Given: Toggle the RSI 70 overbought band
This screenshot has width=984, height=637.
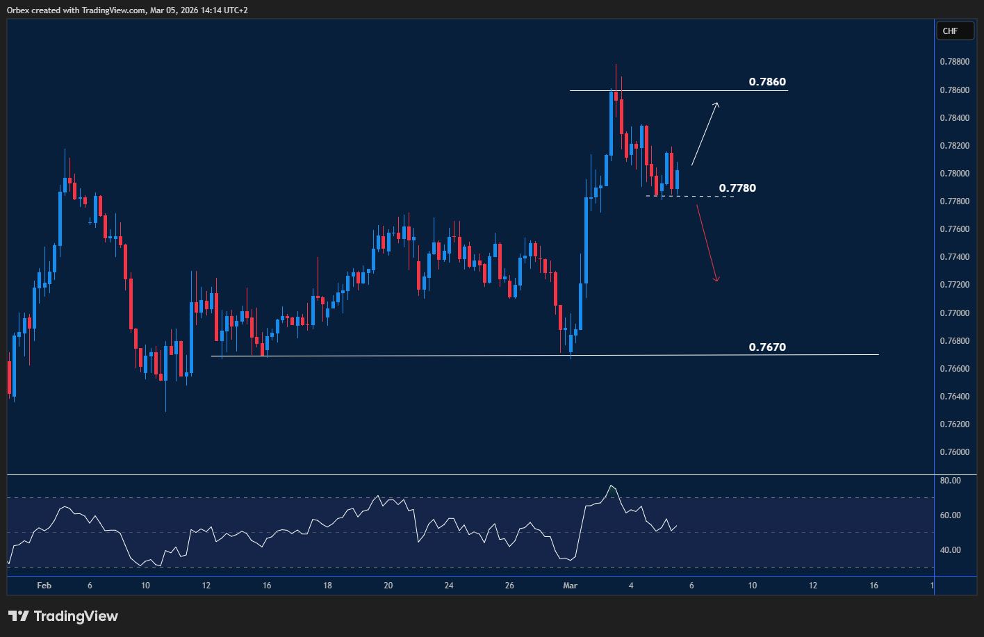Looking at the screenshot, I should click(347, 498).
